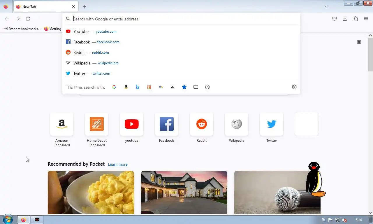Click the taskbar clock showing 6:14
Image resolution: width=373 pixels, height=224 pixels.
(359, 220)
